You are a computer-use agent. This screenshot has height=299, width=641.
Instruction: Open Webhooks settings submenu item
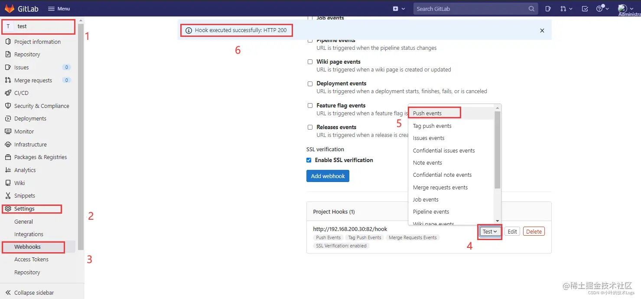27,247
